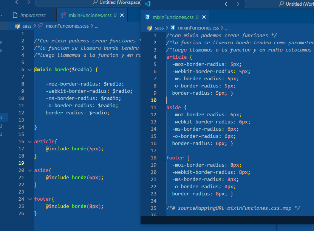
Task: Fold the footer block at line 24
Action: point(30,199)
